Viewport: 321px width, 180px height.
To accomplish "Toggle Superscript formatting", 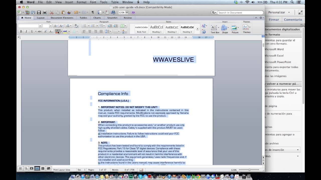I will [x=46, y=31].
